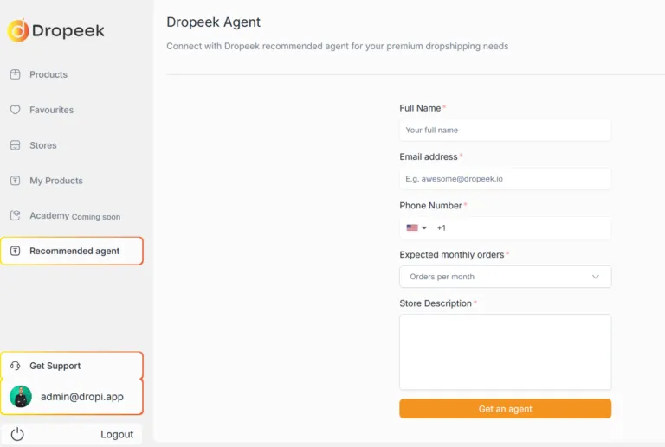Click into the Email address field
The height and width of the screenshot is (447, 665).
tap(505, 179)
